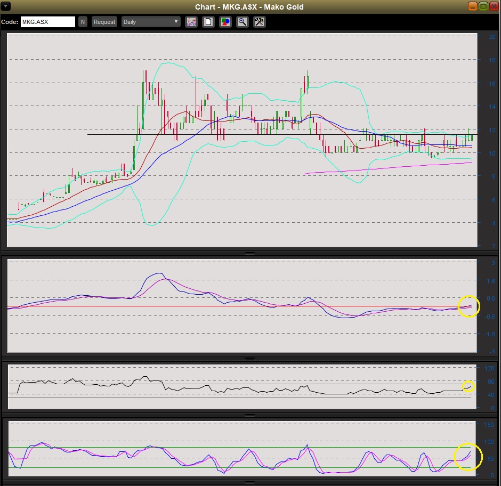
Task: Select the magnifier zoom tool
Action: [242, 22]
